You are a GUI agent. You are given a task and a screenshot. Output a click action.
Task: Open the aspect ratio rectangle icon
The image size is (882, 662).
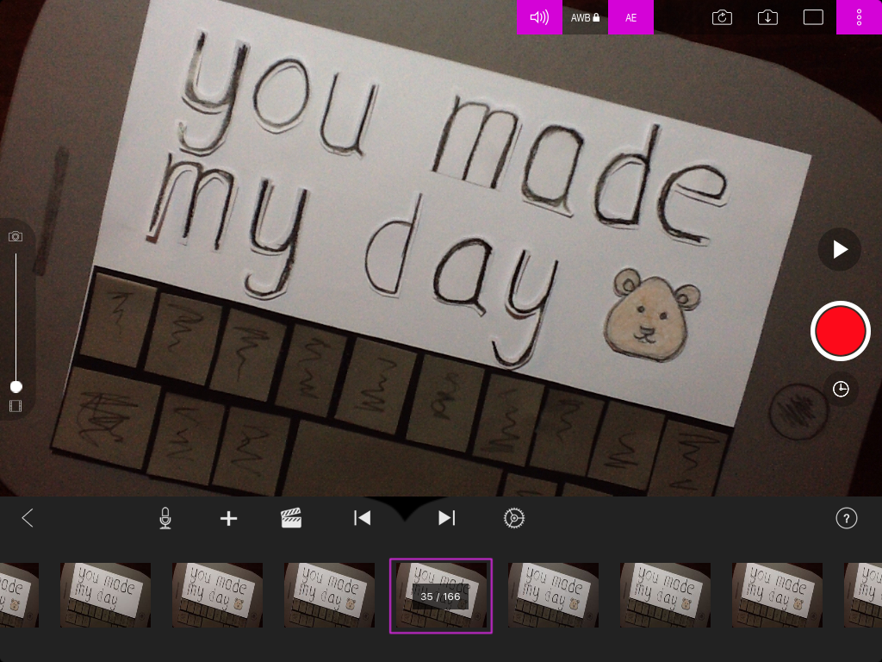tap(813, 17)
